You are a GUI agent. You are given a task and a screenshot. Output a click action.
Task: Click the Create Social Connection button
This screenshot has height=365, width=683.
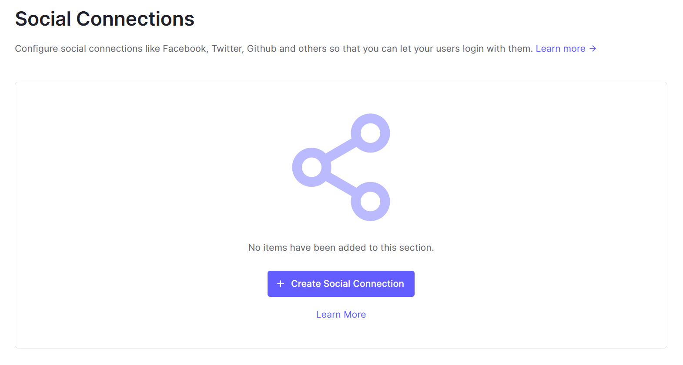(341, 284)
